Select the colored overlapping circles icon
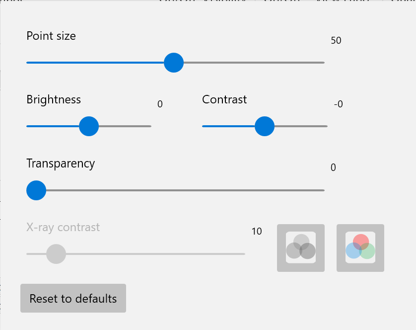The width and height of the screenshot is (416, 330). pos(360,248)
